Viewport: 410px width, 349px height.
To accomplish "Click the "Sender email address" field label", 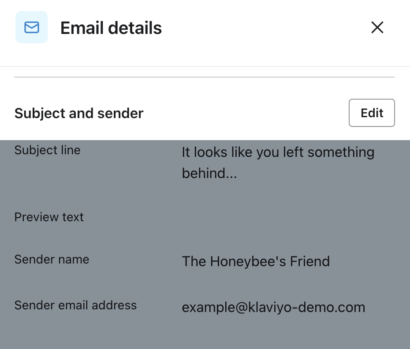I will point(75,305).
